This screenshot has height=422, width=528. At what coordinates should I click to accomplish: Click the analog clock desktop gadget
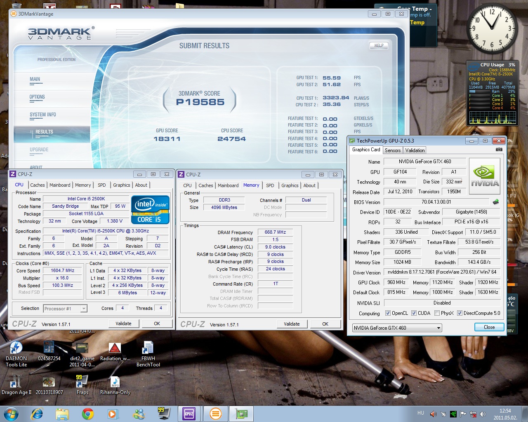(492, 28)
